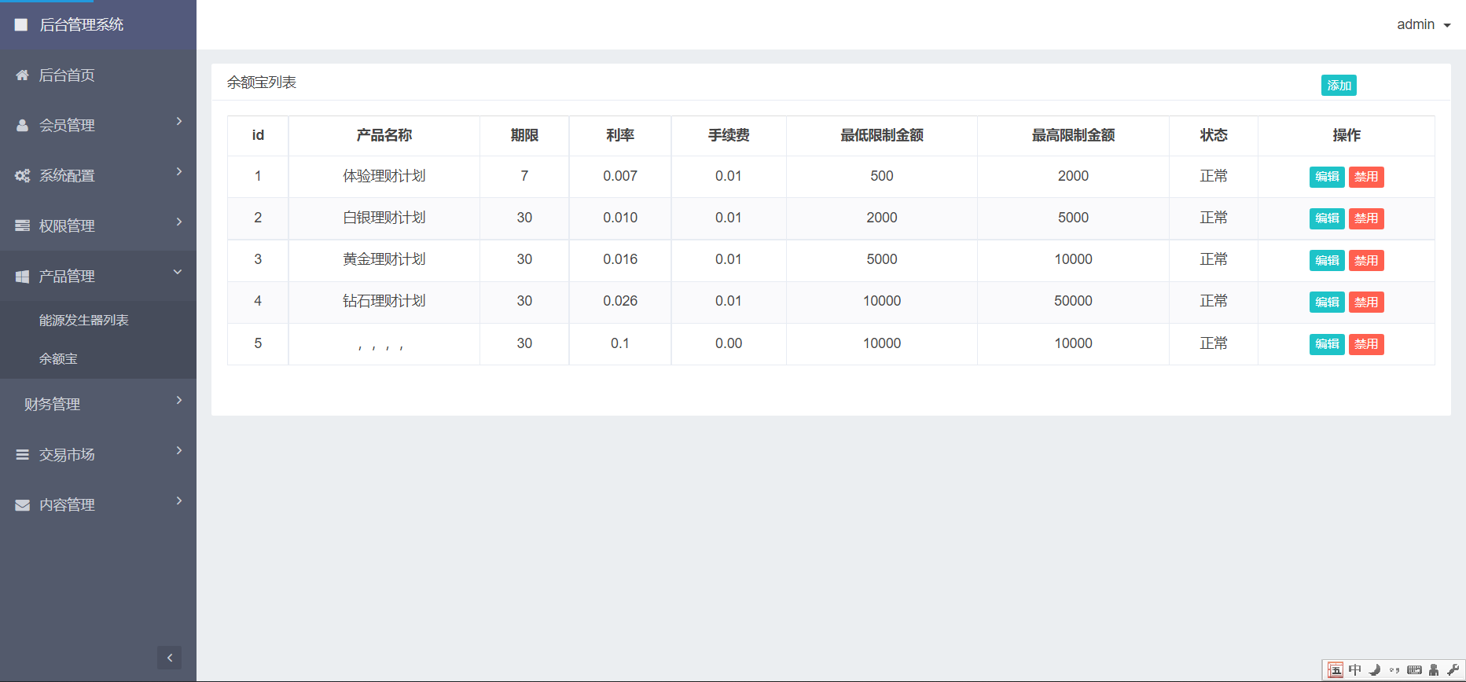Click 正常 status in the 白银理财计划 row
This screenshot has height=682, width=1466.
click(x=1214, y=218)
